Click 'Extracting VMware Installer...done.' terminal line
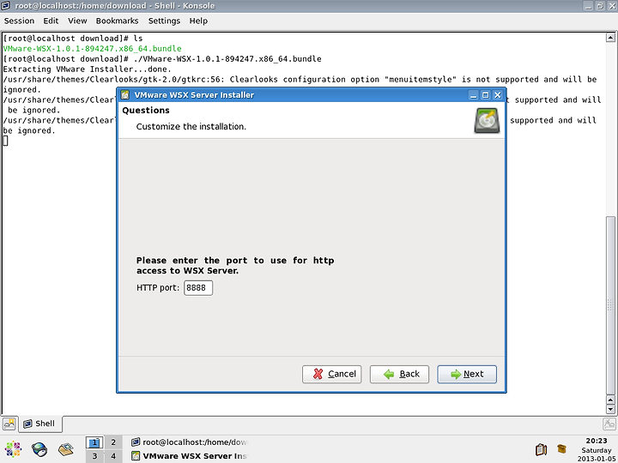The image size is (618, 463). (x=87, y=69)
